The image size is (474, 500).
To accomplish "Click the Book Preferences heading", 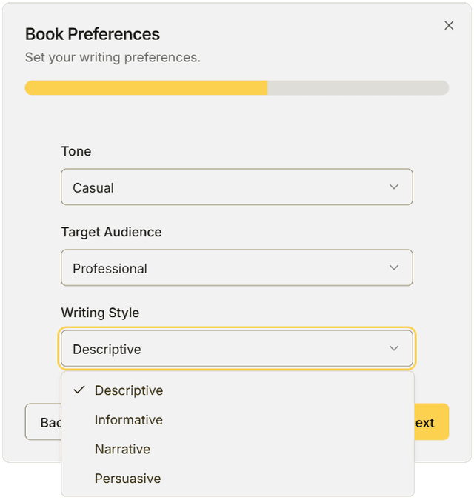I will pyautogui.click(x=93, y=34).
